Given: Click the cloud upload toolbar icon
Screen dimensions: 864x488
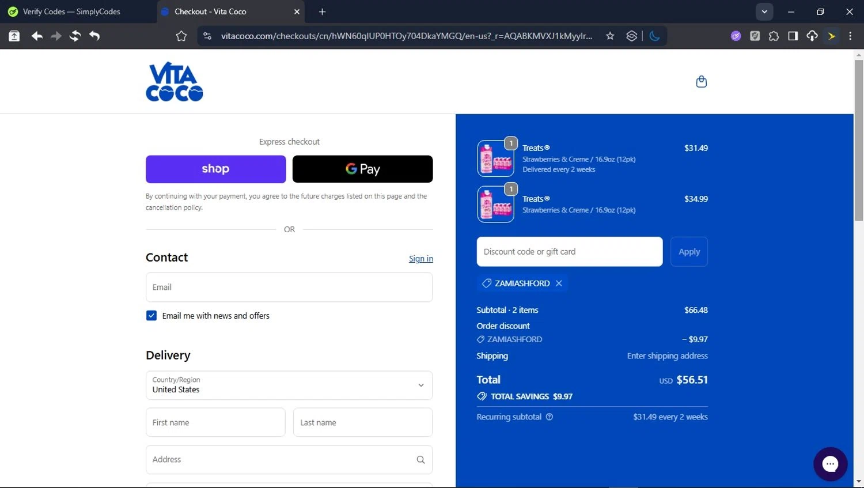Looking at the screenshot, I should coord(812,36).
